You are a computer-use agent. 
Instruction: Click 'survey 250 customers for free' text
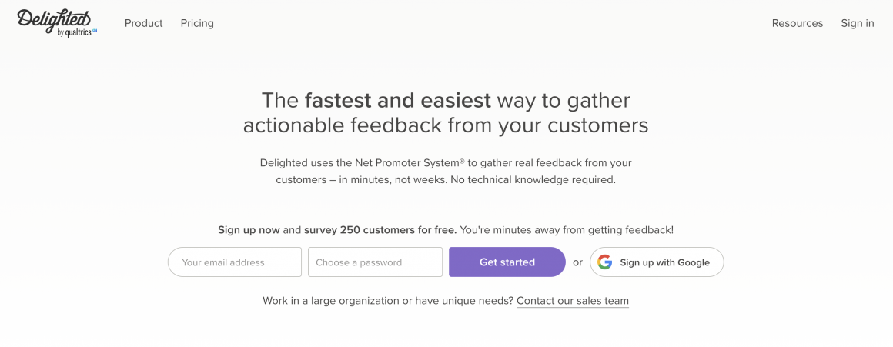[x=380, y=230]
